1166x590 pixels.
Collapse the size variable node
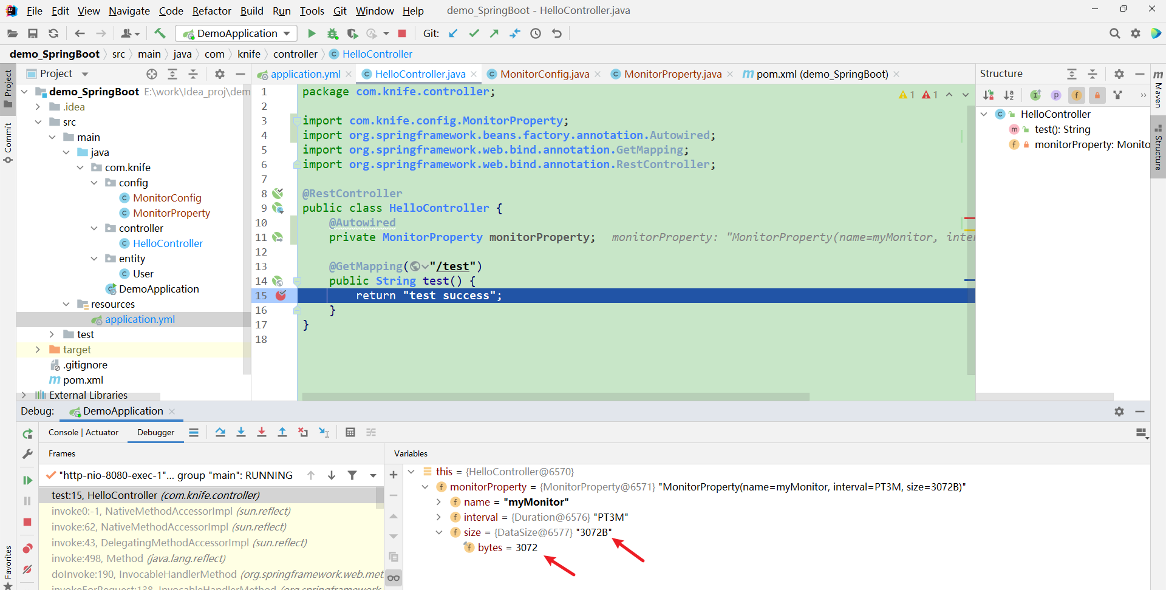coord(438,532)
